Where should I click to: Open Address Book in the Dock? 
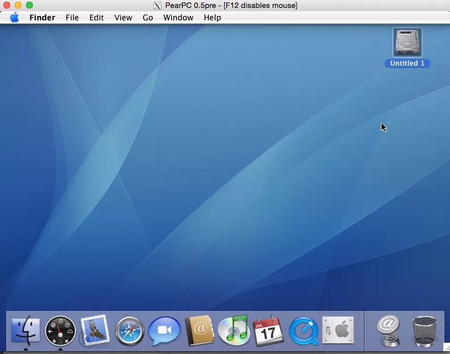pyautogui.click(x=199, y=330)
